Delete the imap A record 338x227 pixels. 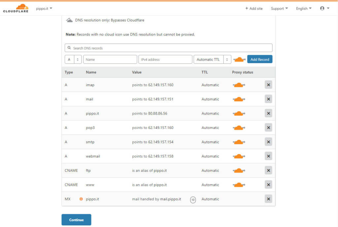point(268,85)
